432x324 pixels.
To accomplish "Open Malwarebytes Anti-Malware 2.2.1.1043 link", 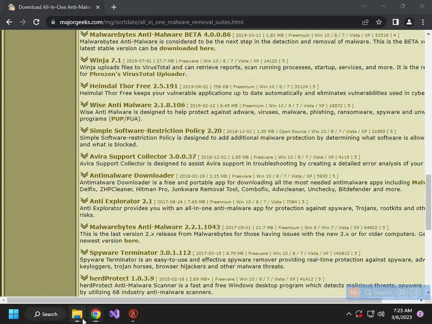I will pos(155,227).
